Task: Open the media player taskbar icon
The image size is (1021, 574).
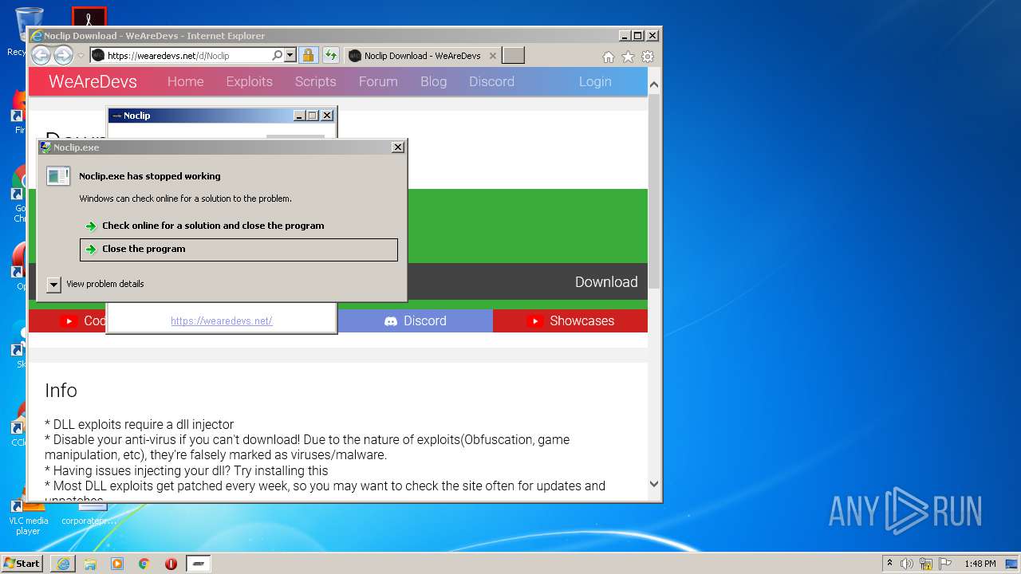Action: (x=117, y=564)
